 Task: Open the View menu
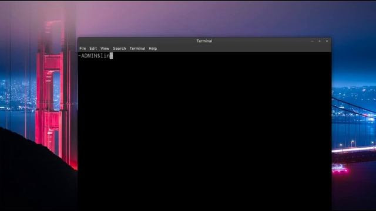[x=105, y=48]
